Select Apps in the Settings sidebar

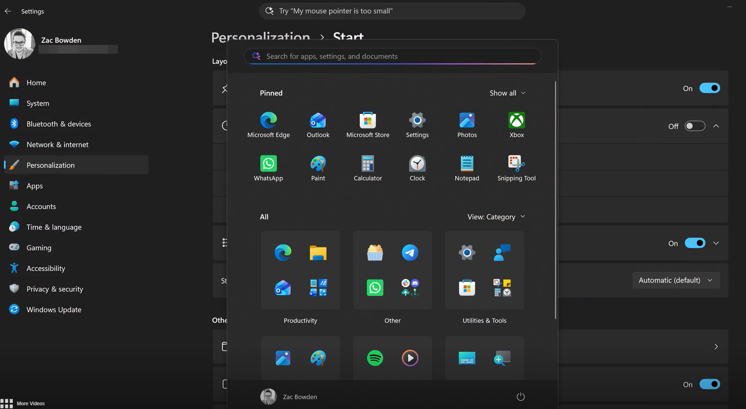[x=76, y=186]
